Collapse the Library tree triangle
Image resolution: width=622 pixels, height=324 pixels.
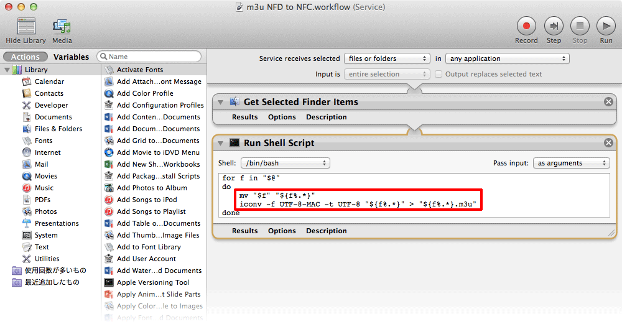7,70
